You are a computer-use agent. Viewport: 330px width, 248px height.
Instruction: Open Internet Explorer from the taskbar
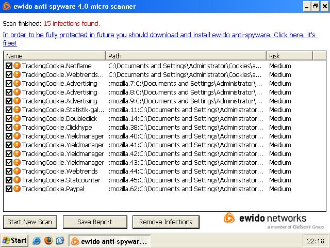coord(37,241)
